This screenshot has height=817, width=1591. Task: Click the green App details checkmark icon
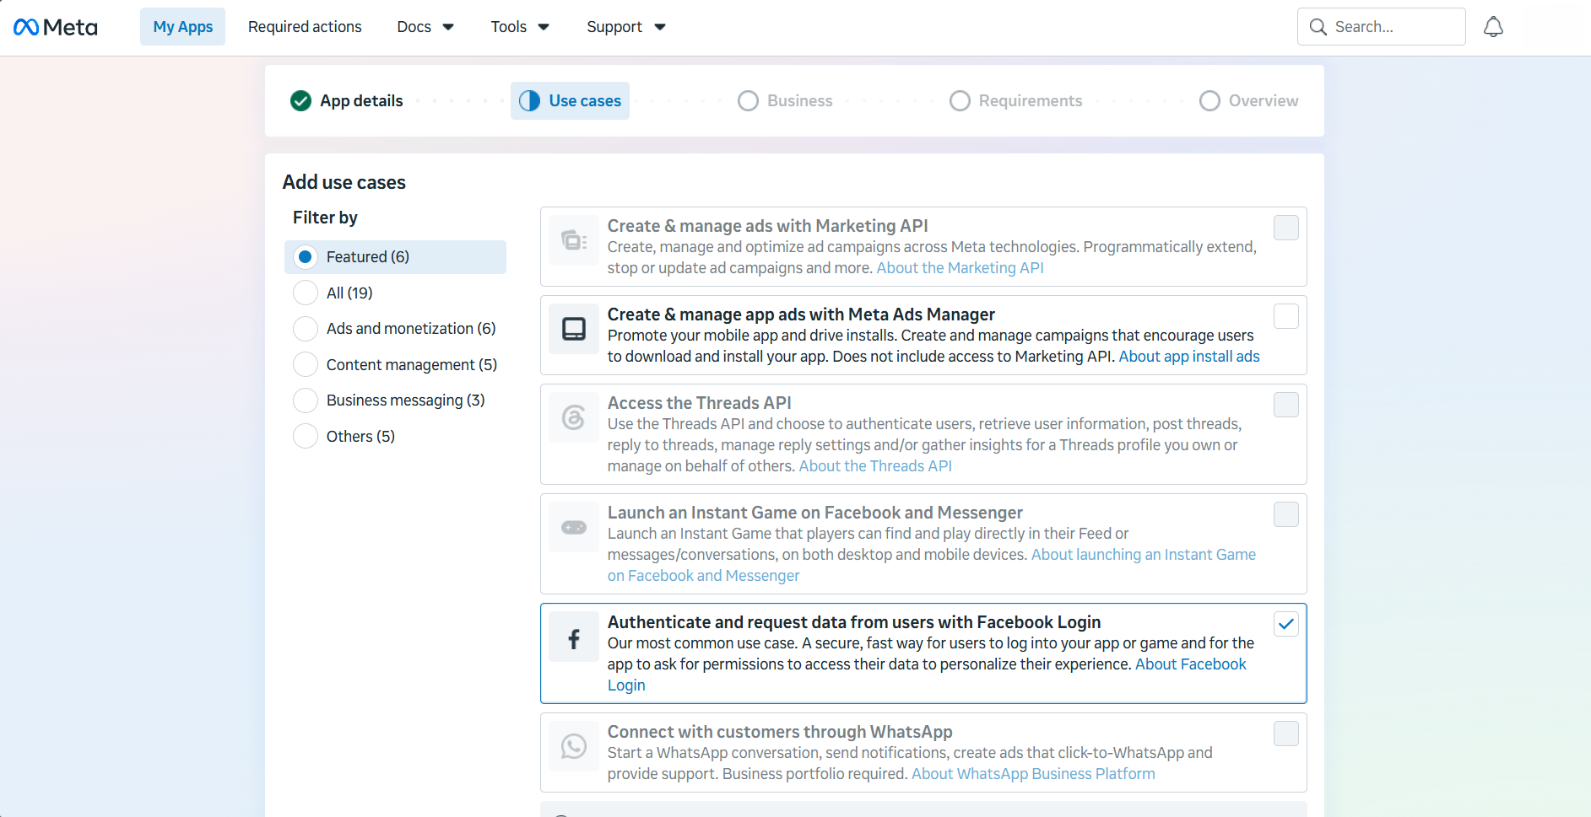tap(300, 101)
